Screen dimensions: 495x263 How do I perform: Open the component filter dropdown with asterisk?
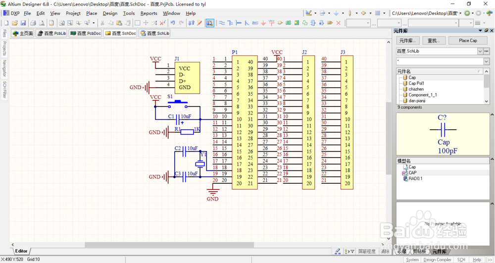tap(487, 61)
